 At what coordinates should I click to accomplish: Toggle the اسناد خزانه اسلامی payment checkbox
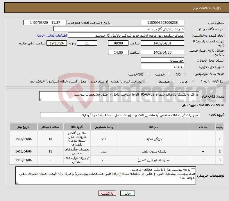(146, 81)
